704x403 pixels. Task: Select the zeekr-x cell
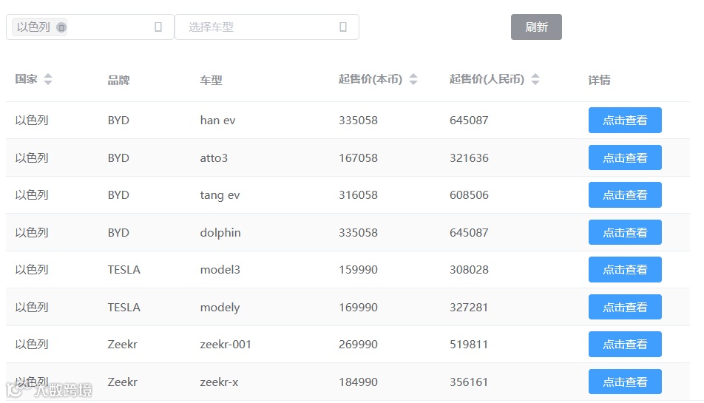pyautogui.click(x=219, y=382)
